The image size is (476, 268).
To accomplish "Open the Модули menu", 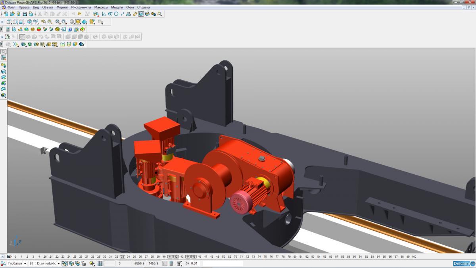I will point(117,7).
